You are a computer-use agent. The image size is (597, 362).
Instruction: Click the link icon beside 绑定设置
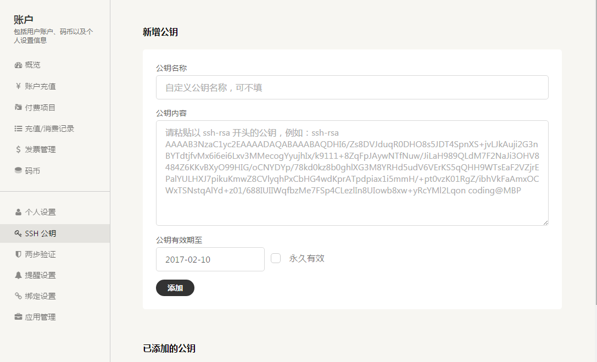pos(18,296)
